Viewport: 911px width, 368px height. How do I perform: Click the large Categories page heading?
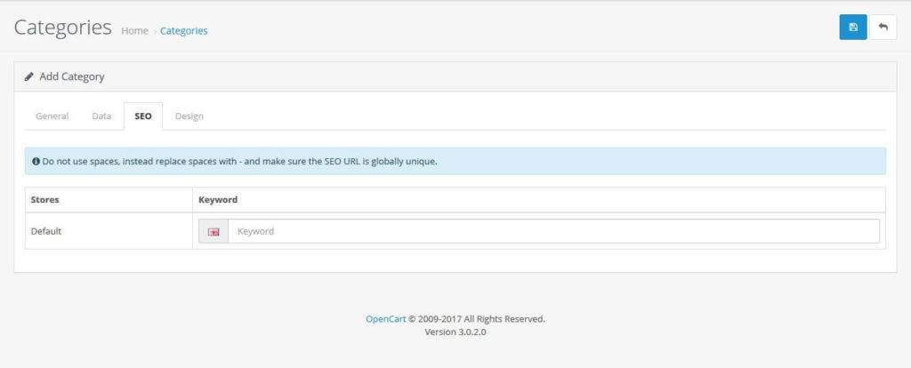tap(62, 28)
